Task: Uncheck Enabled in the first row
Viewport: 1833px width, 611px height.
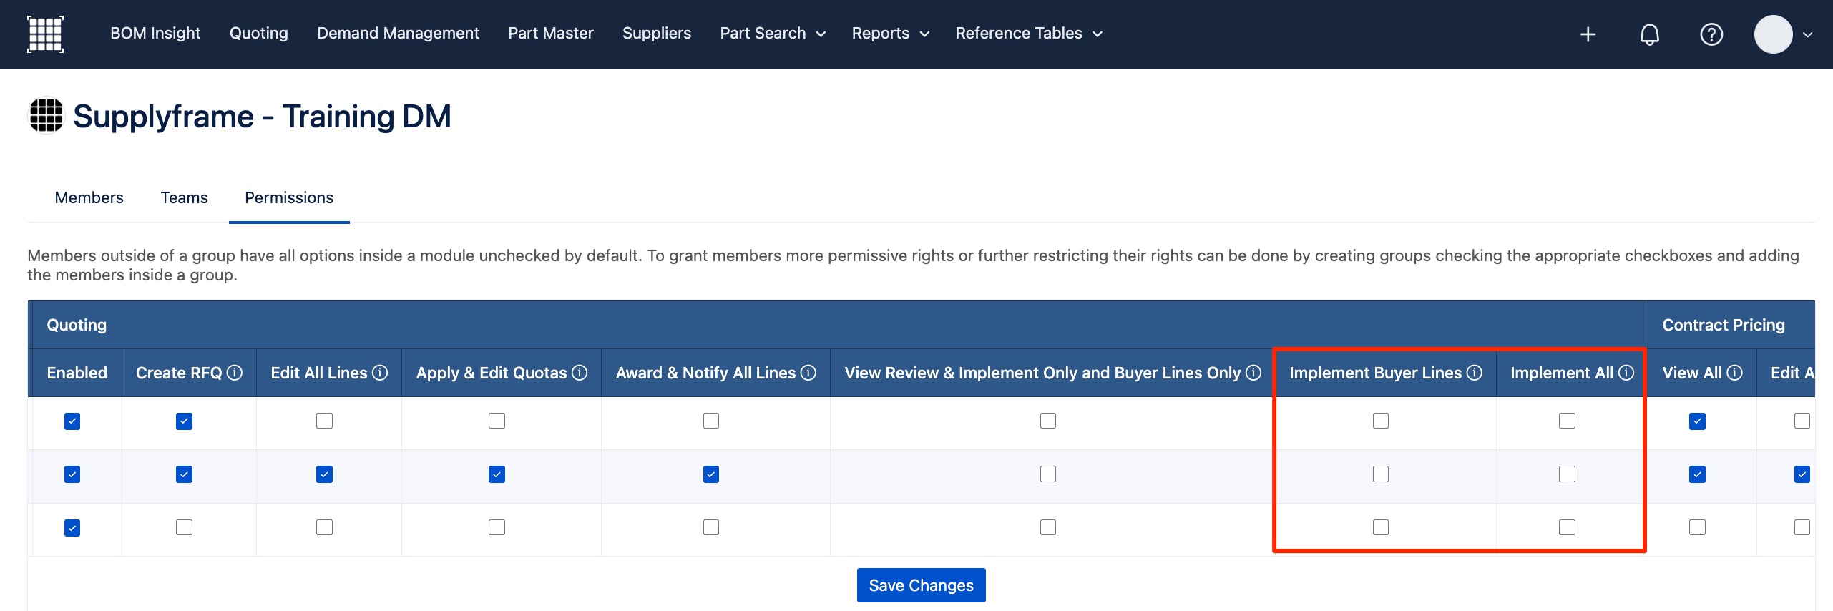Action: tap(72, 421)
